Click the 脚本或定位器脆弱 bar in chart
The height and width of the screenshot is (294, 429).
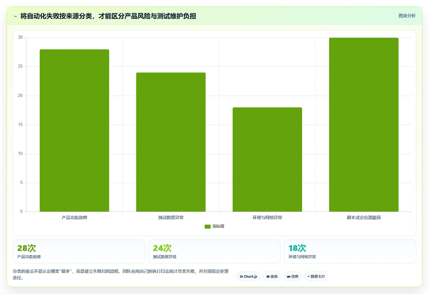pyautogui.click(x=364, y=125)
